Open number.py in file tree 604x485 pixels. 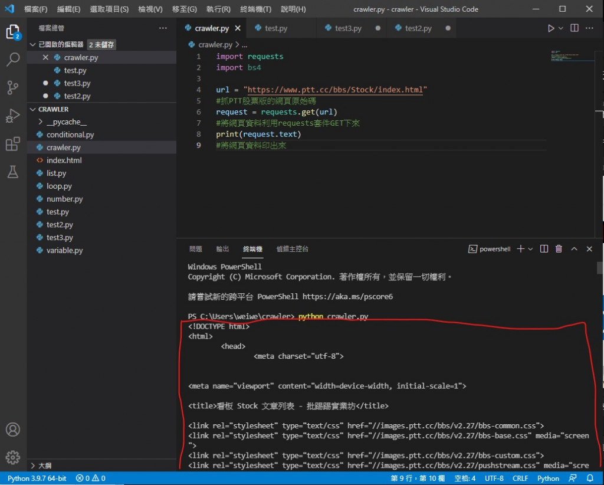point(101,199)
